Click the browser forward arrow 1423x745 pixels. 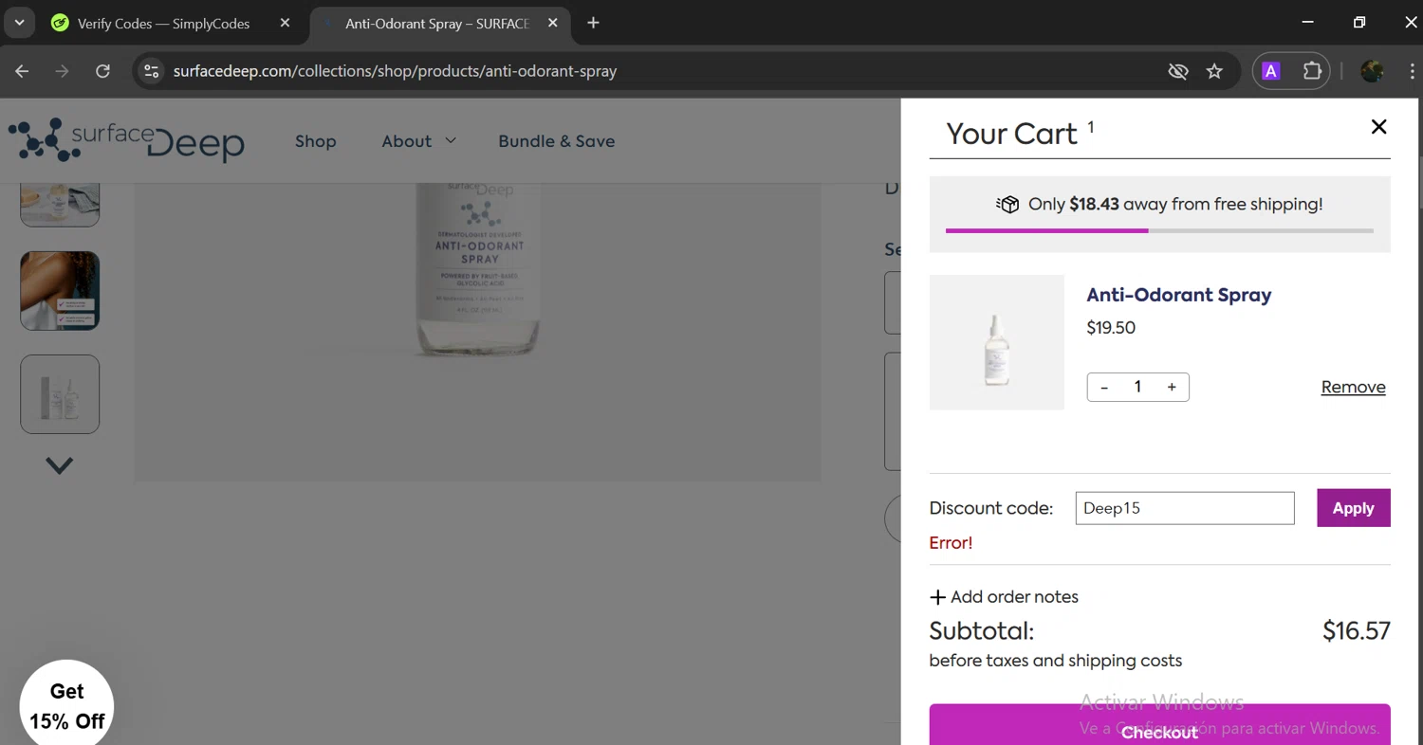pos(62,71)
